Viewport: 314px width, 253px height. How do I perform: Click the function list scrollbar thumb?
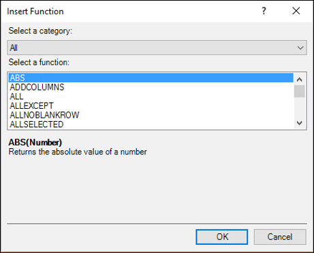pos(300,91)
